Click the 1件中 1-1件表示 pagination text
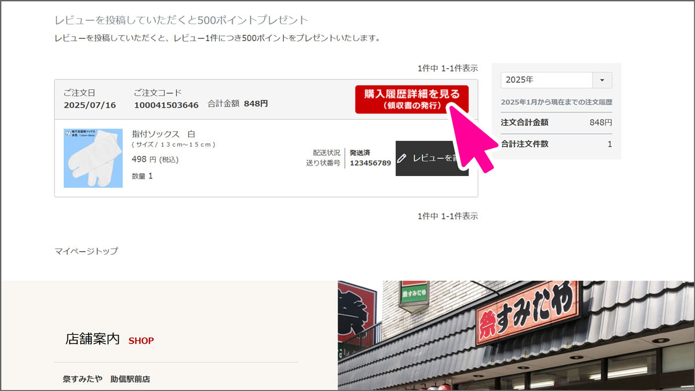The image size is (695, 391). (448, 68)
